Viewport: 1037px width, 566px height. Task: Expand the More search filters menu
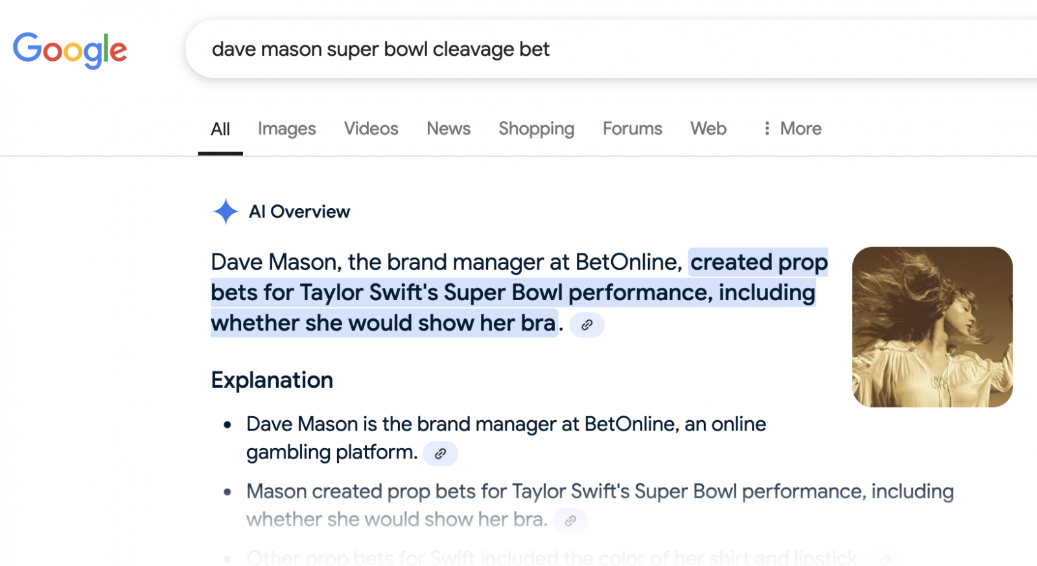pos(792,128)
